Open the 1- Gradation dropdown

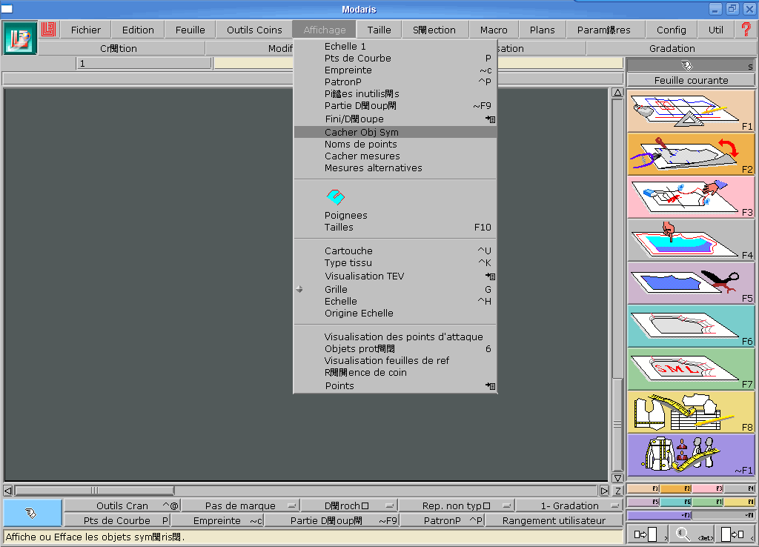coord(569,505)
